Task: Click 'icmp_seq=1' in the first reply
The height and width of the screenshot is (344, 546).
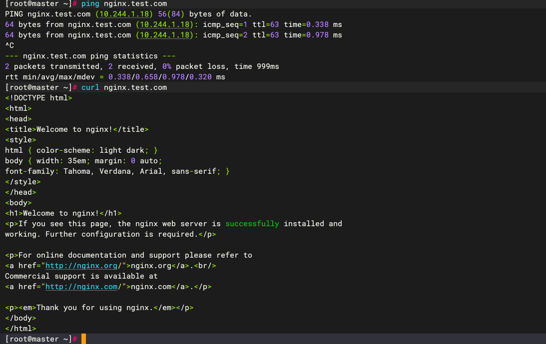Action: (x=225, y=25)
